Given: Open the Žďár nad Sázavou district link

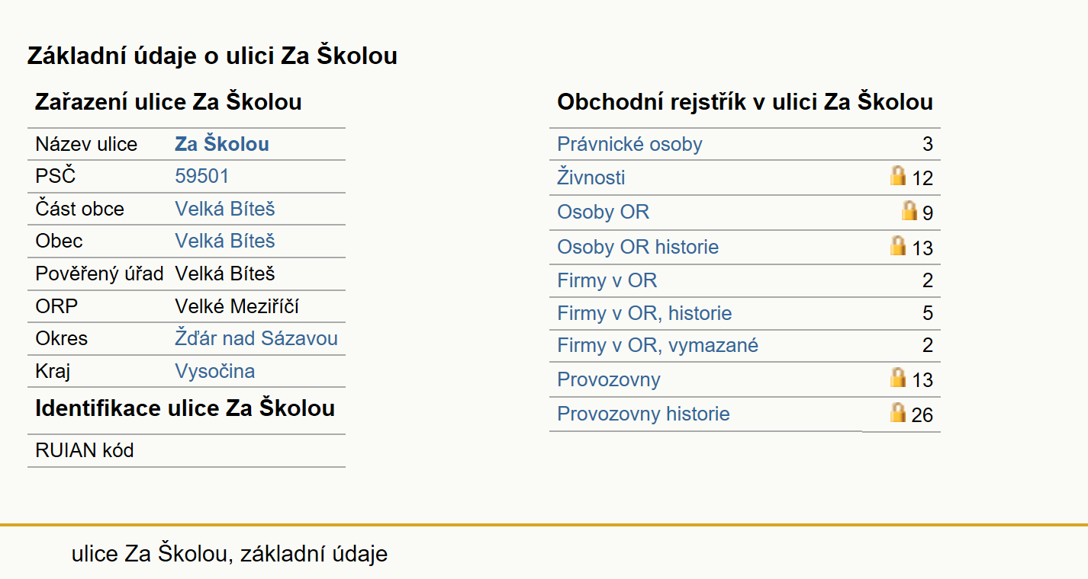Looking at the screenshot, I should pyautogui.click(x=256, y=338).
